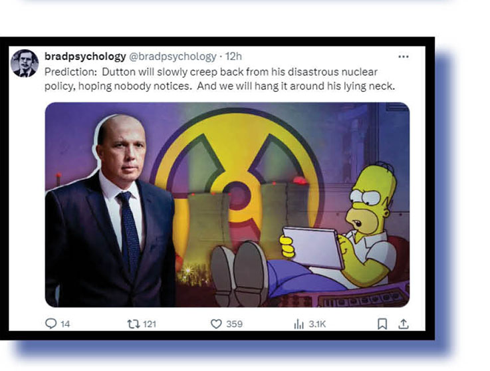
Task: Click Homer Simpson's tablet in the attached image
Action: [x=313, y=247]
